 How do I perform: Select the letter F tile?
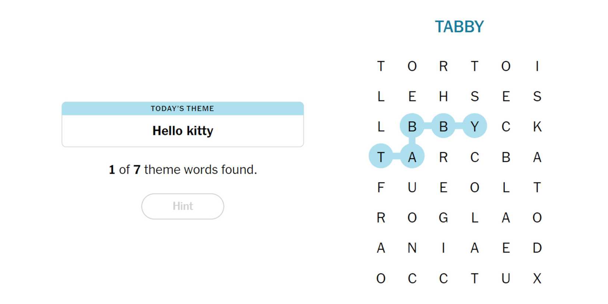tap(381, 187)
